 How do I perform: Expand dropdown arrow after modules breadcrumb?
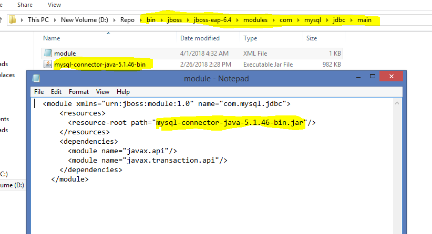click(274, 20)
